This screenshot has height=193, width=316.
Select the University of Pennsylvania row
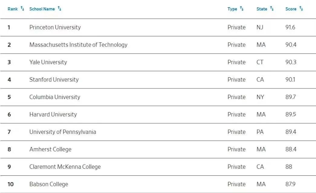click(x=63, y=132)
